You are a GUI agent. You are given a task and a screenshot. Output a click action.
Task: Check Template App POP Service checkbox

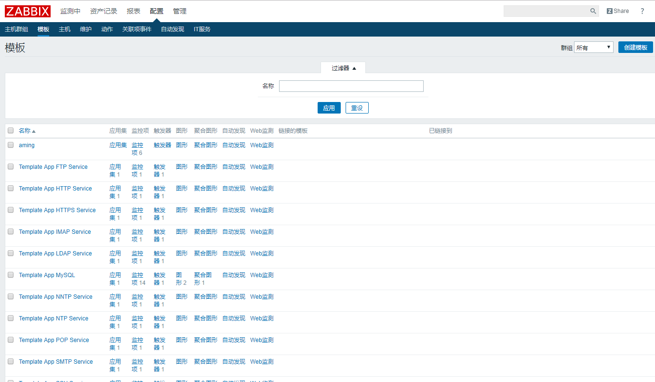[11, 340]
